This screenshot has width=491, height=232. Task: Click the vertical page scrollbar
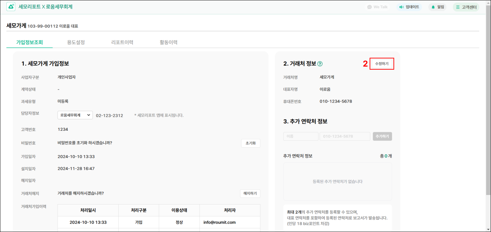pos(488,102)
